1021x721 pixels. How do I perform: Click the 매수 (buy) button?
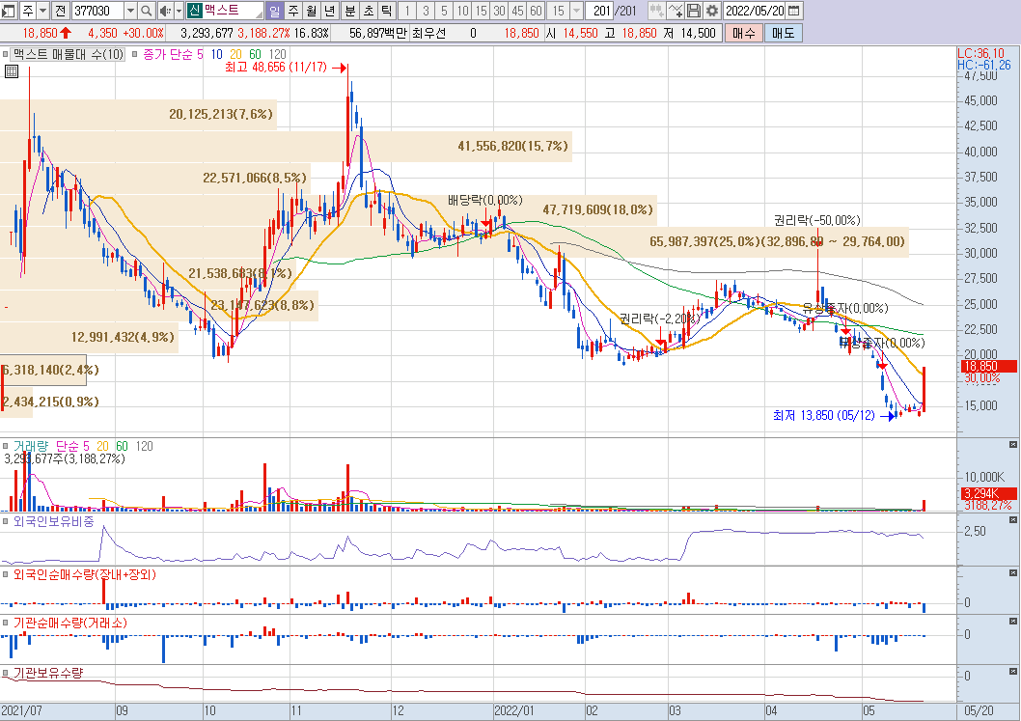[744, 33]
